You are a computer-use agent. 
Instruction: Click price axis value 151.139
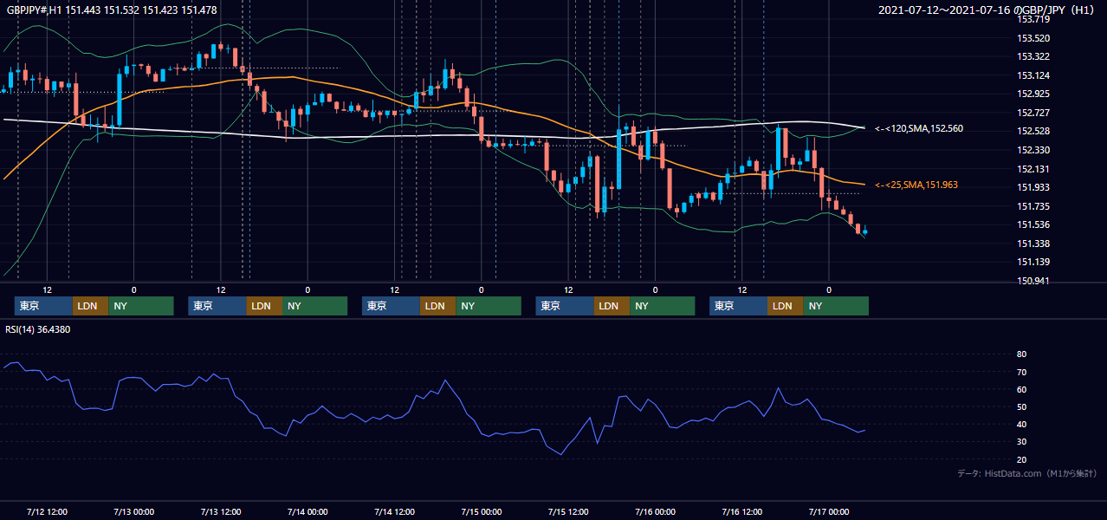coord(1033,262)
